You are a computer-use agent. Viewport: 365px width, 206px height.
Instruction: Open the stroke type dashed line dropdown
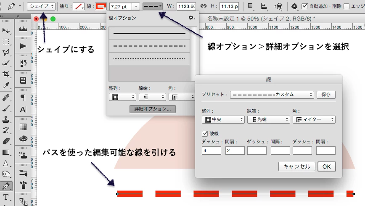pos(153,6)
